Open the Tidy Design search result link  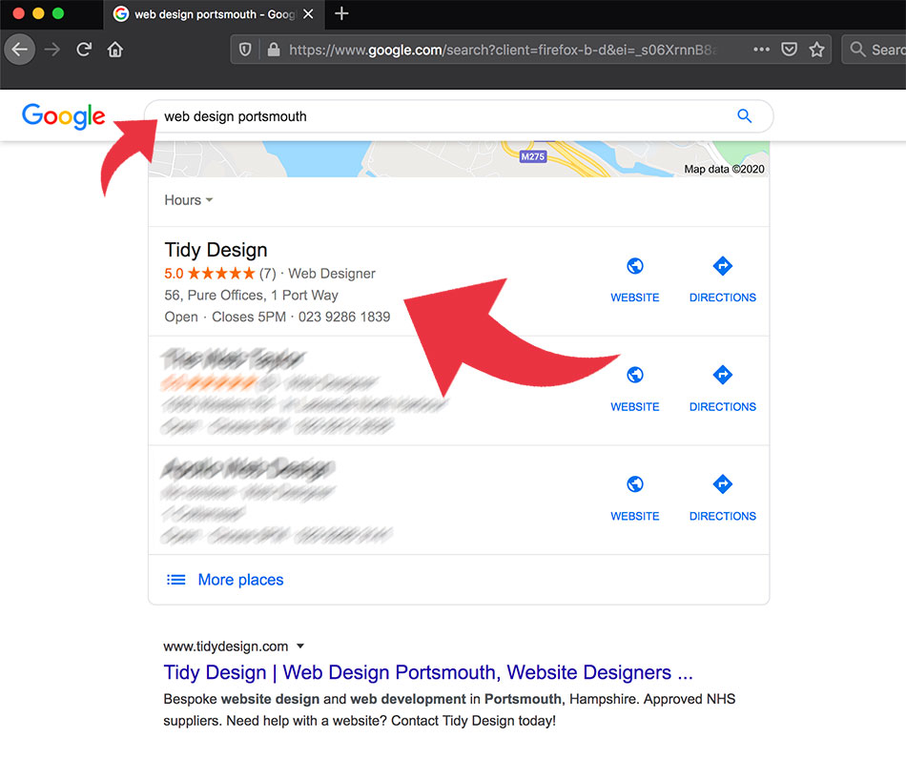[426, 672]
